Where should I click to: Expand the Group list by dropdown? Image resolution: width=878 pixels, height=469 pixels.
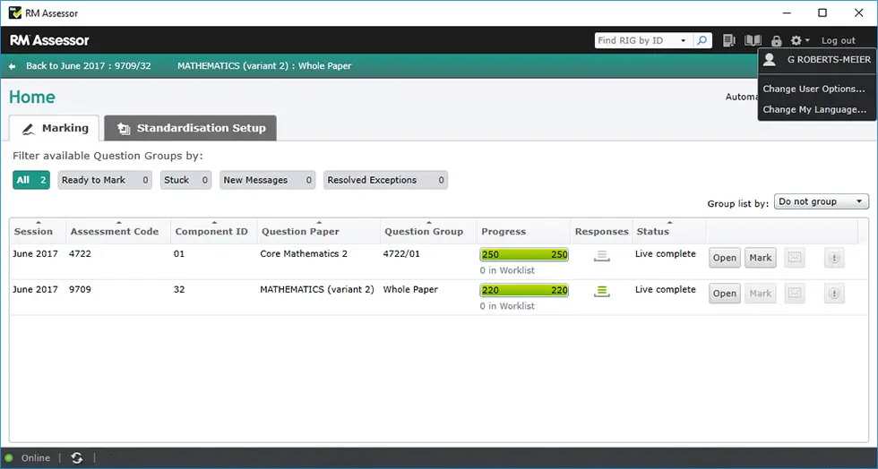click(x=821, y=202)
